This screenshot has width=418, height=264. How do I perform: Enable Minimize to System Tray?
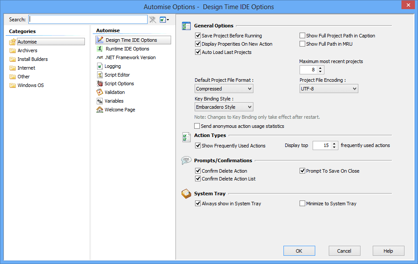click(x=302, y=204)
